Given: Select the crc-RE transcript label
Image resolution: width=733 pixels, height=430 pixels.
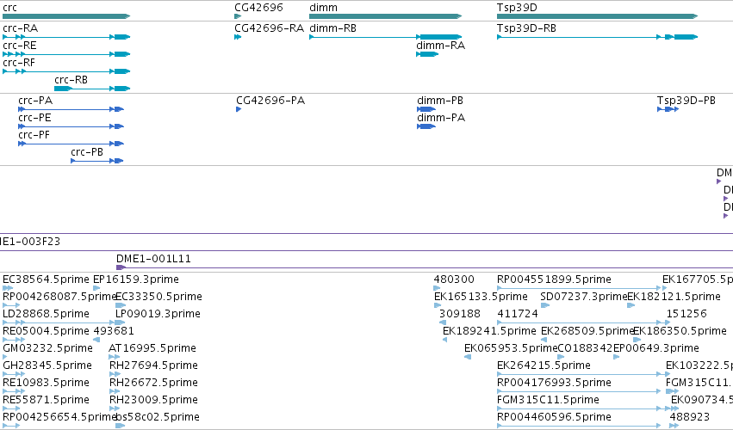Looking at the screenshot, I should tap(20, 46).
